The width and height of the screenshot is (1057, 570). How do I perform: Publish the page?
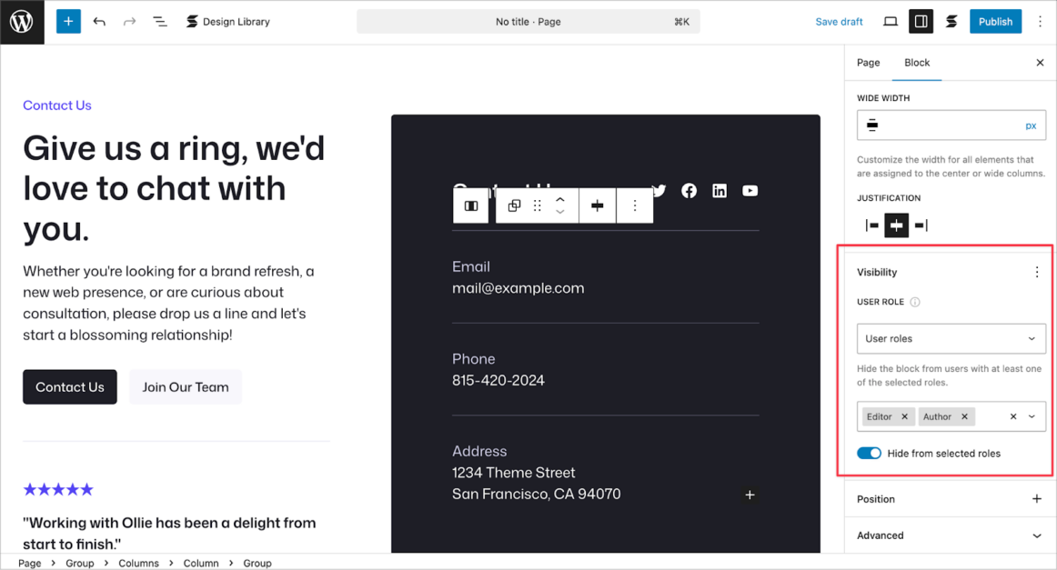pyautogui.click(x=995, y=22)
